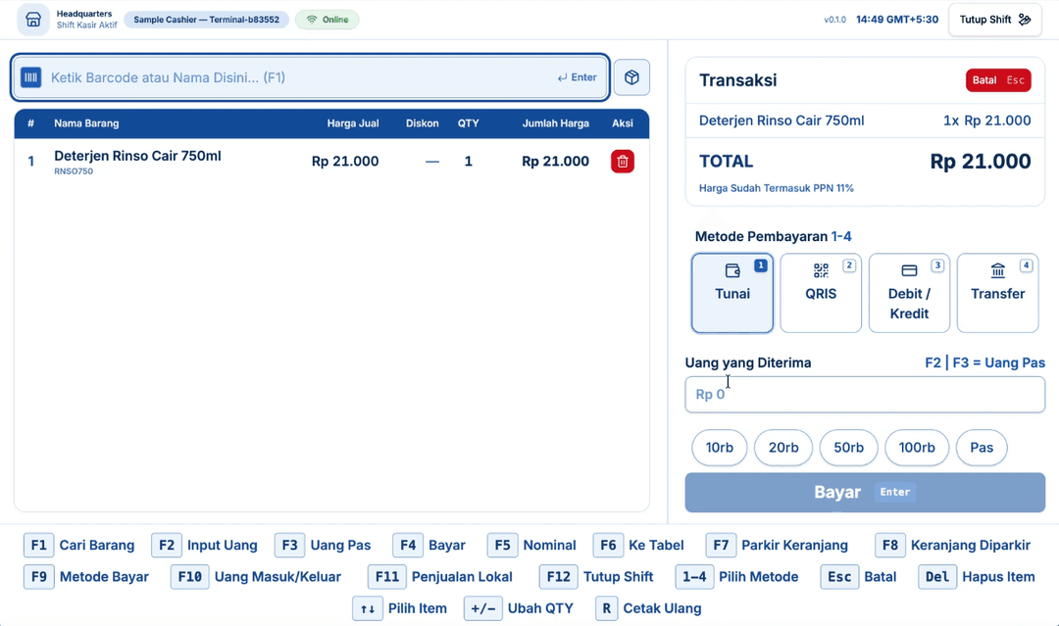Viewport: 1059px width, 626px height.
Task: Click the Jumlah Harga column header
Action: coord(555,123)
